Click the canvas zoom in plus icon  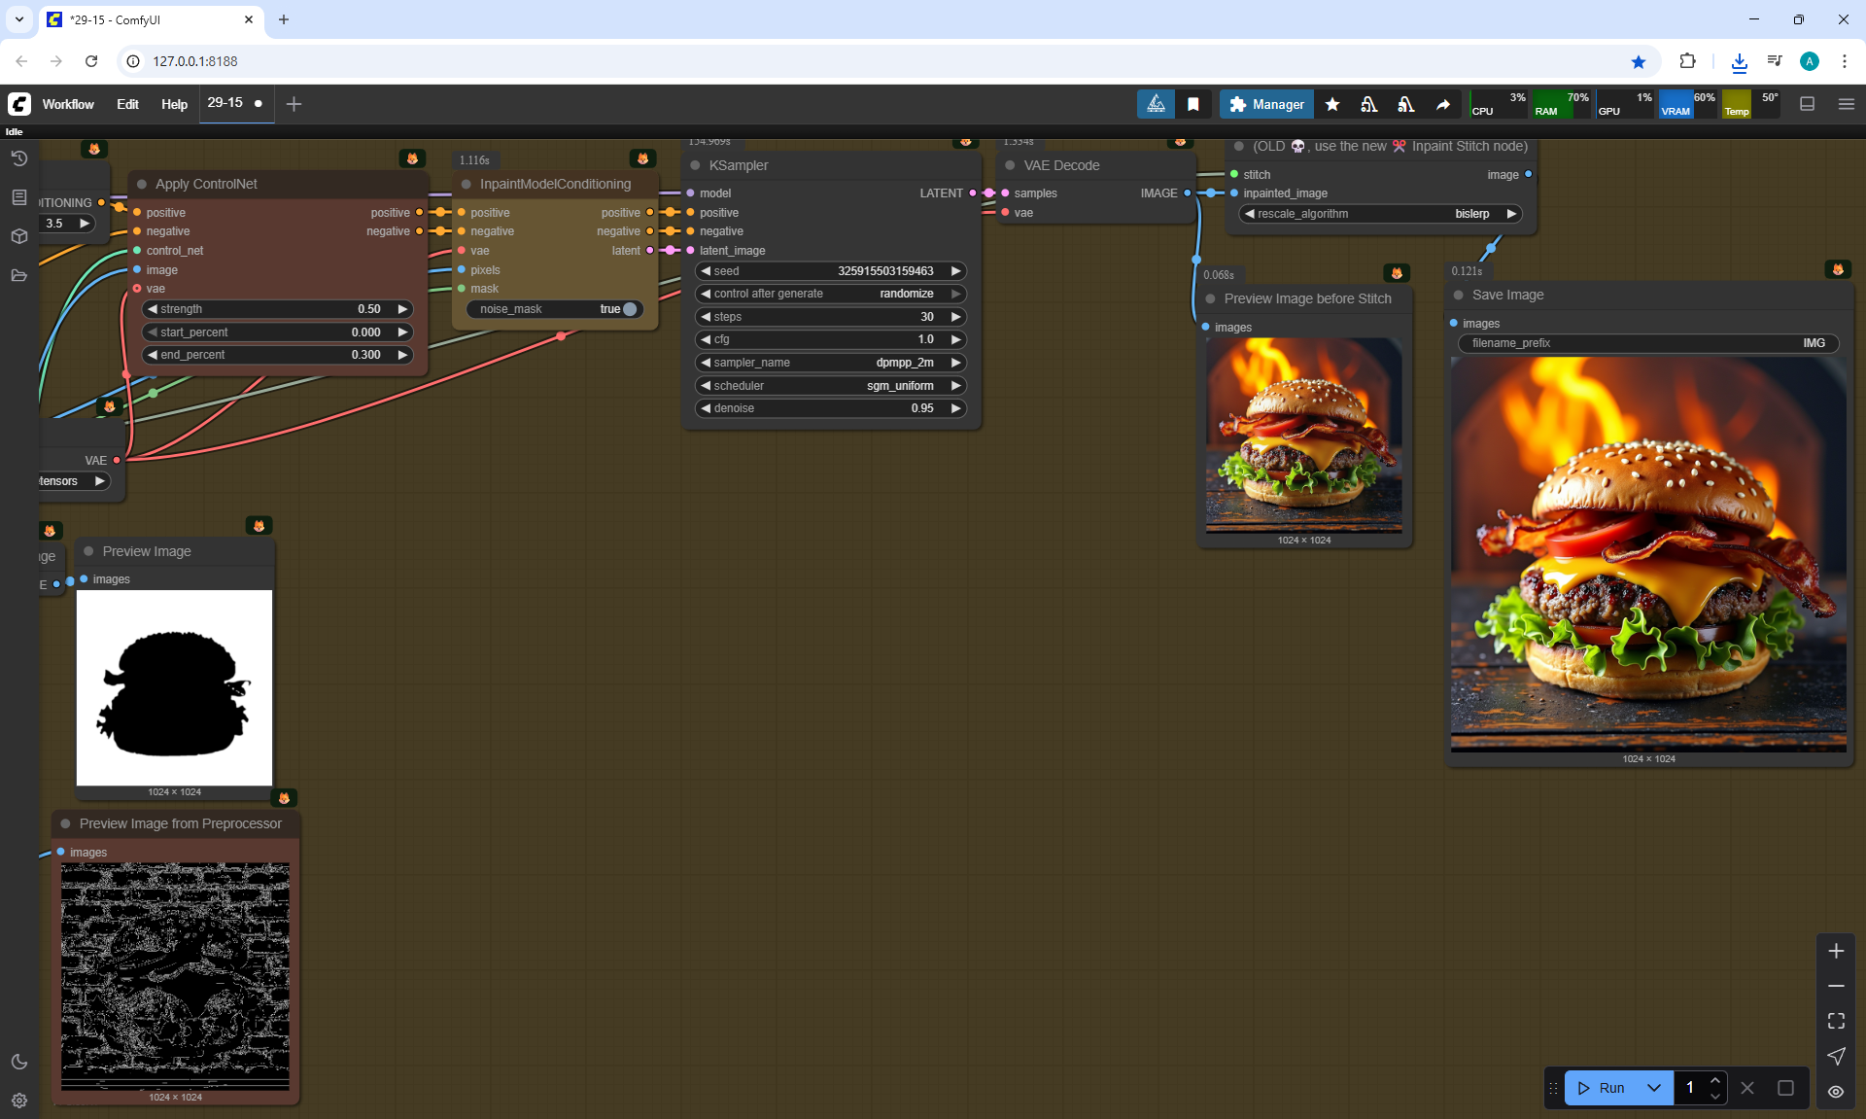(x=1836, y=951)
